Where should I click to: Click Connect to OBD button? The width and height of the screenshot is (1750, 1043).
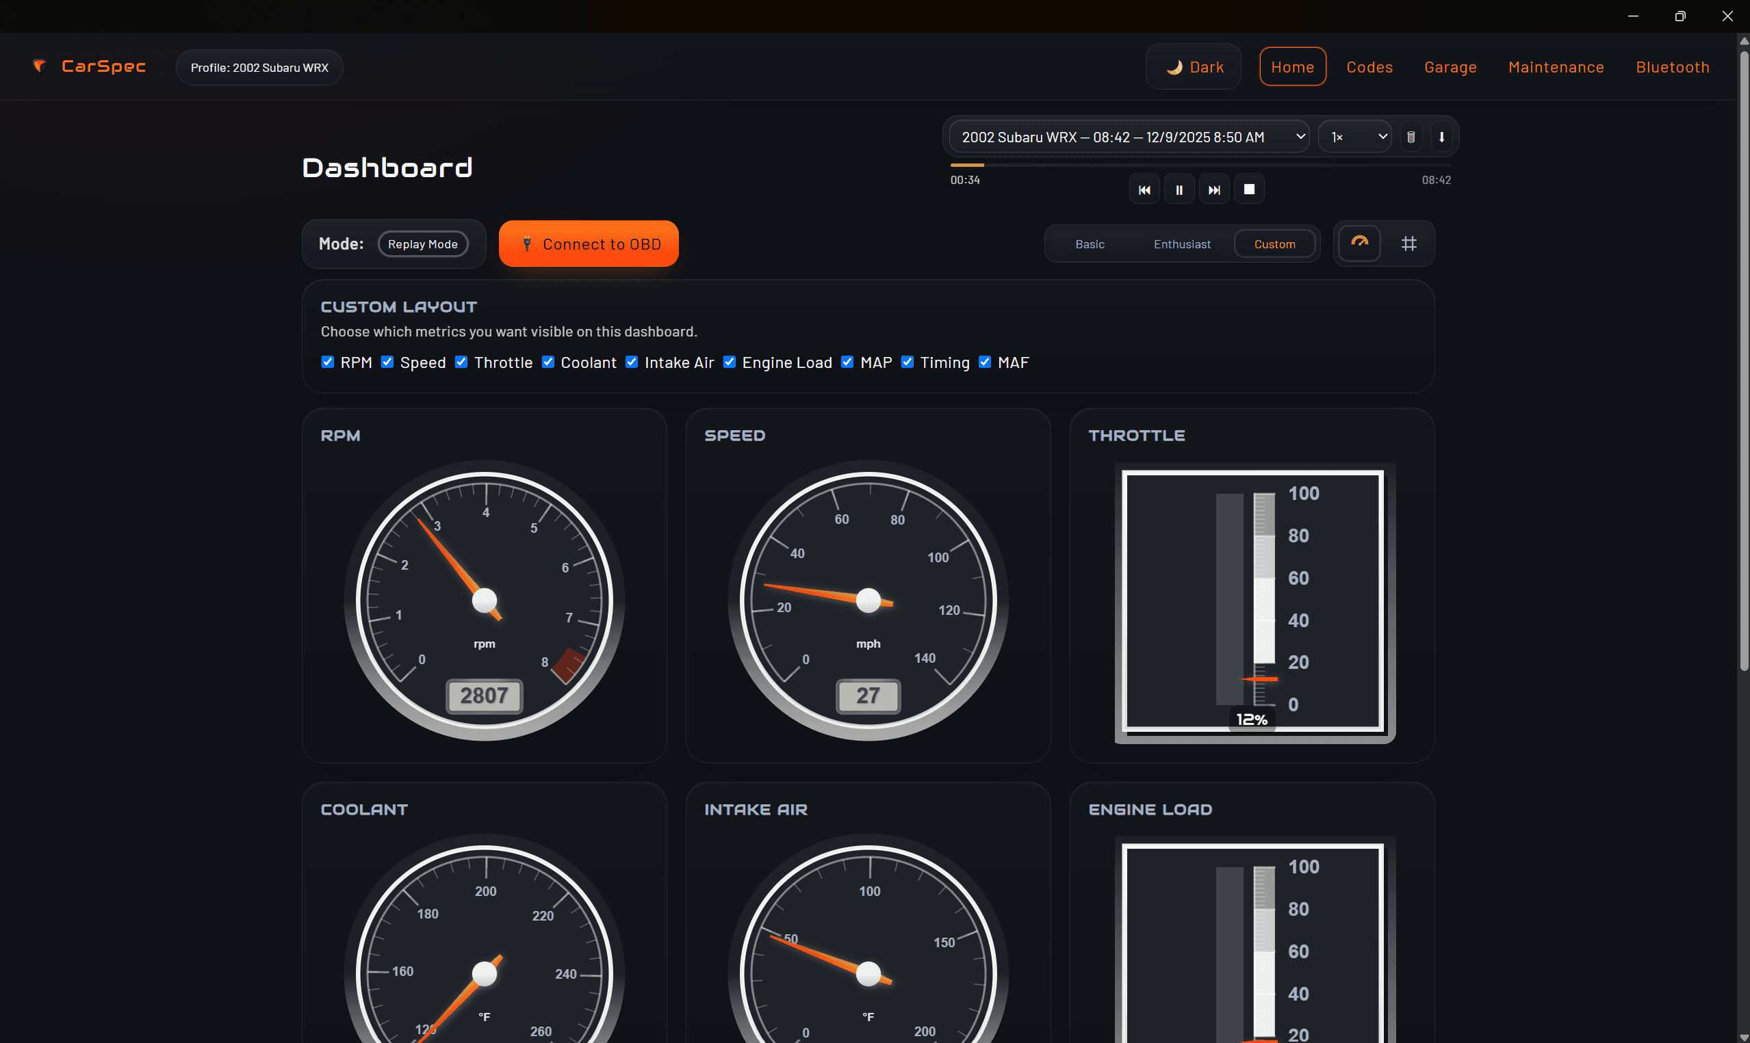tap(589, 244)
